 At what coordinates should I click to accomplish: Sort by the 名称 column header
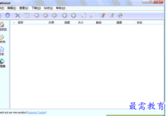(27, 23)
